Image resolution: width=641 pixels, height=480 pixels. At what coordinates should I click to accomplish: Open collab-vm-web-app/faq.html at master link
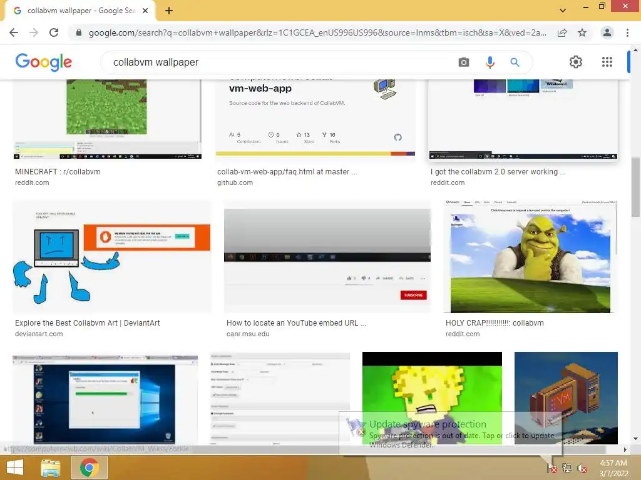point(287,172)
